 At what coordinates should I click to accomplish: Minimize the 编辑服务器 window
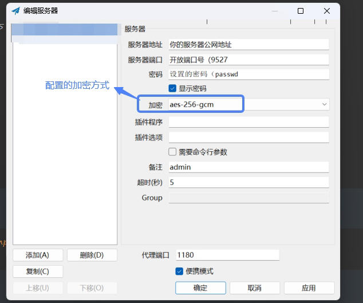pyautogui.click(x=275, y=11)
